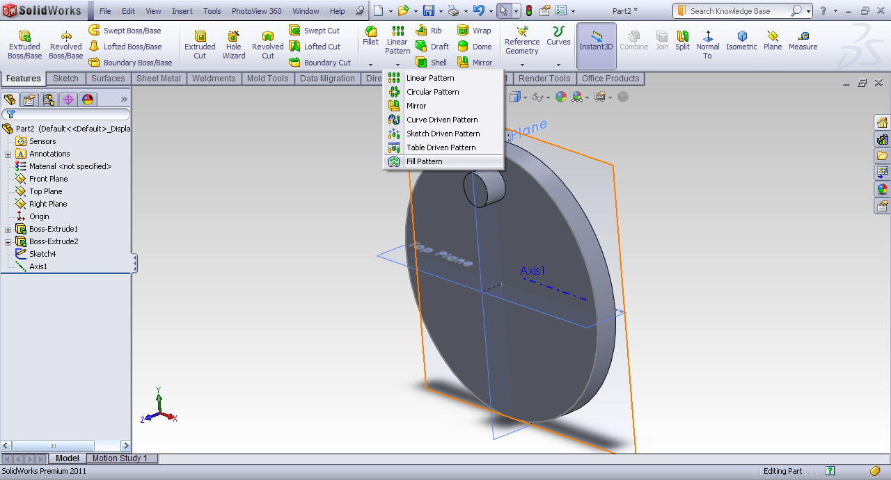Click the Plane tool
The height and width of the screenshot is (480, 891).
(x=773, y=40)
